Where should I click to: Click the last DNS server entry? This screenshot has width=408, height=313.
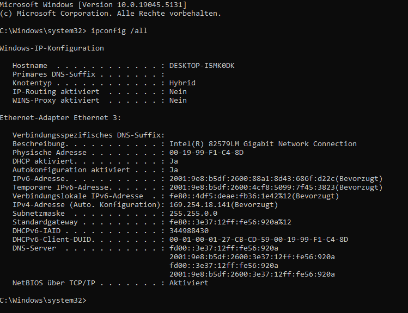click(x=252, y=274)
